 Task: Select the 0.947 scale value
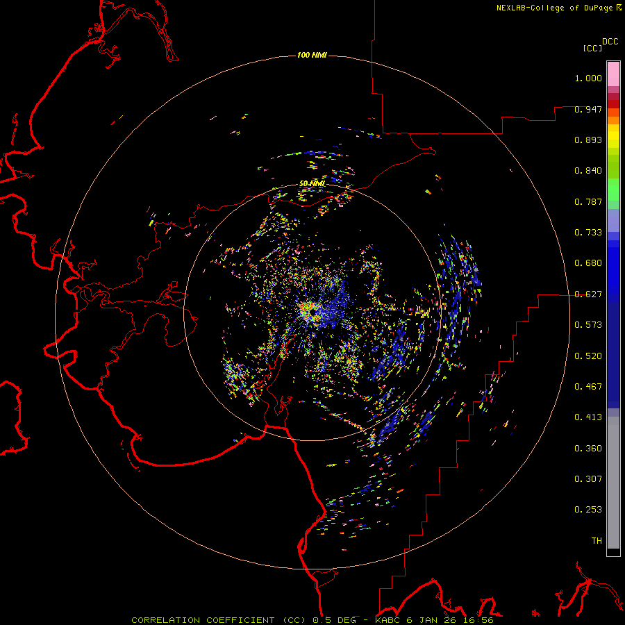[x=588, y=109]
